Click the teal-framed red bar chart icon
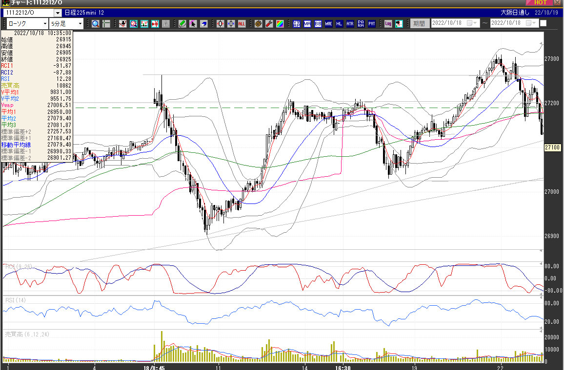This screenshot has height=370, width=564. point(144,24)
